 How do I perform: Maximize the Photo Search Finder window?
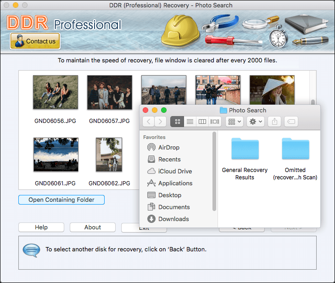pos(164,110)
